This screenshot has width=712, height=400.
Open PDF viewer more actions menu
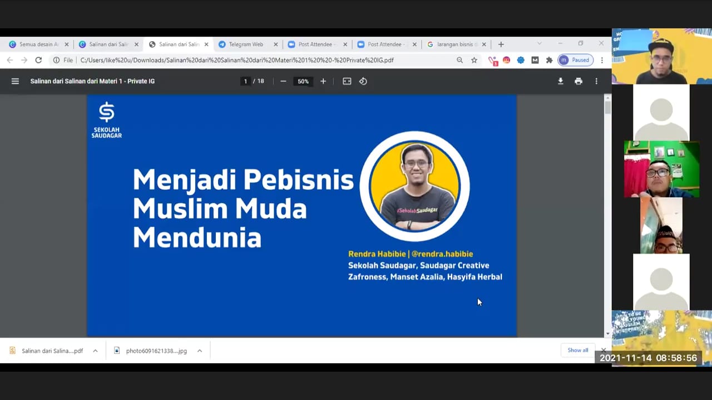pyautogui.click(x=596, y=81)
